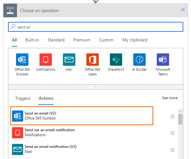
Task: Switch to the All tab
Action: coord(15,40)
